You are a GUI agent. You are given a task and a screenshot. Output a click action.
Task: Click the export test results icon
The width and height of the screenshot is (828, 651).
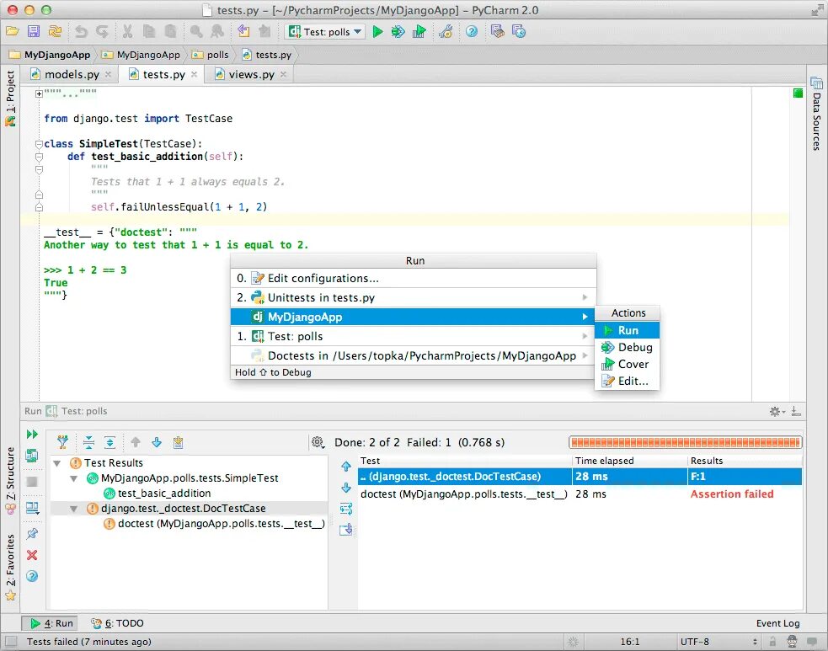pyautogui.click(x=178, y=442)
